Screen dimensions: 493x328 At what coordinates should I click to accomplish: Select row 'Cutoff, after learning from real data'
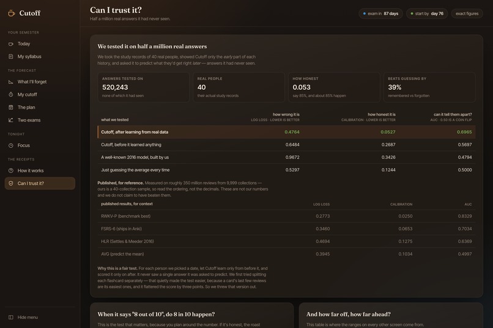[x=286, y=132]
